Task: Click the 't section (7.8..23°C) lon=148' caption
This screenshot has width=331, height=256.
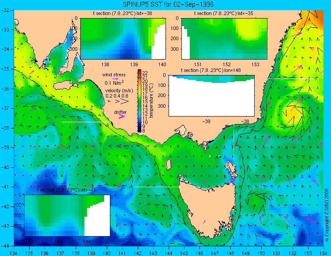Action: (211, 70)
